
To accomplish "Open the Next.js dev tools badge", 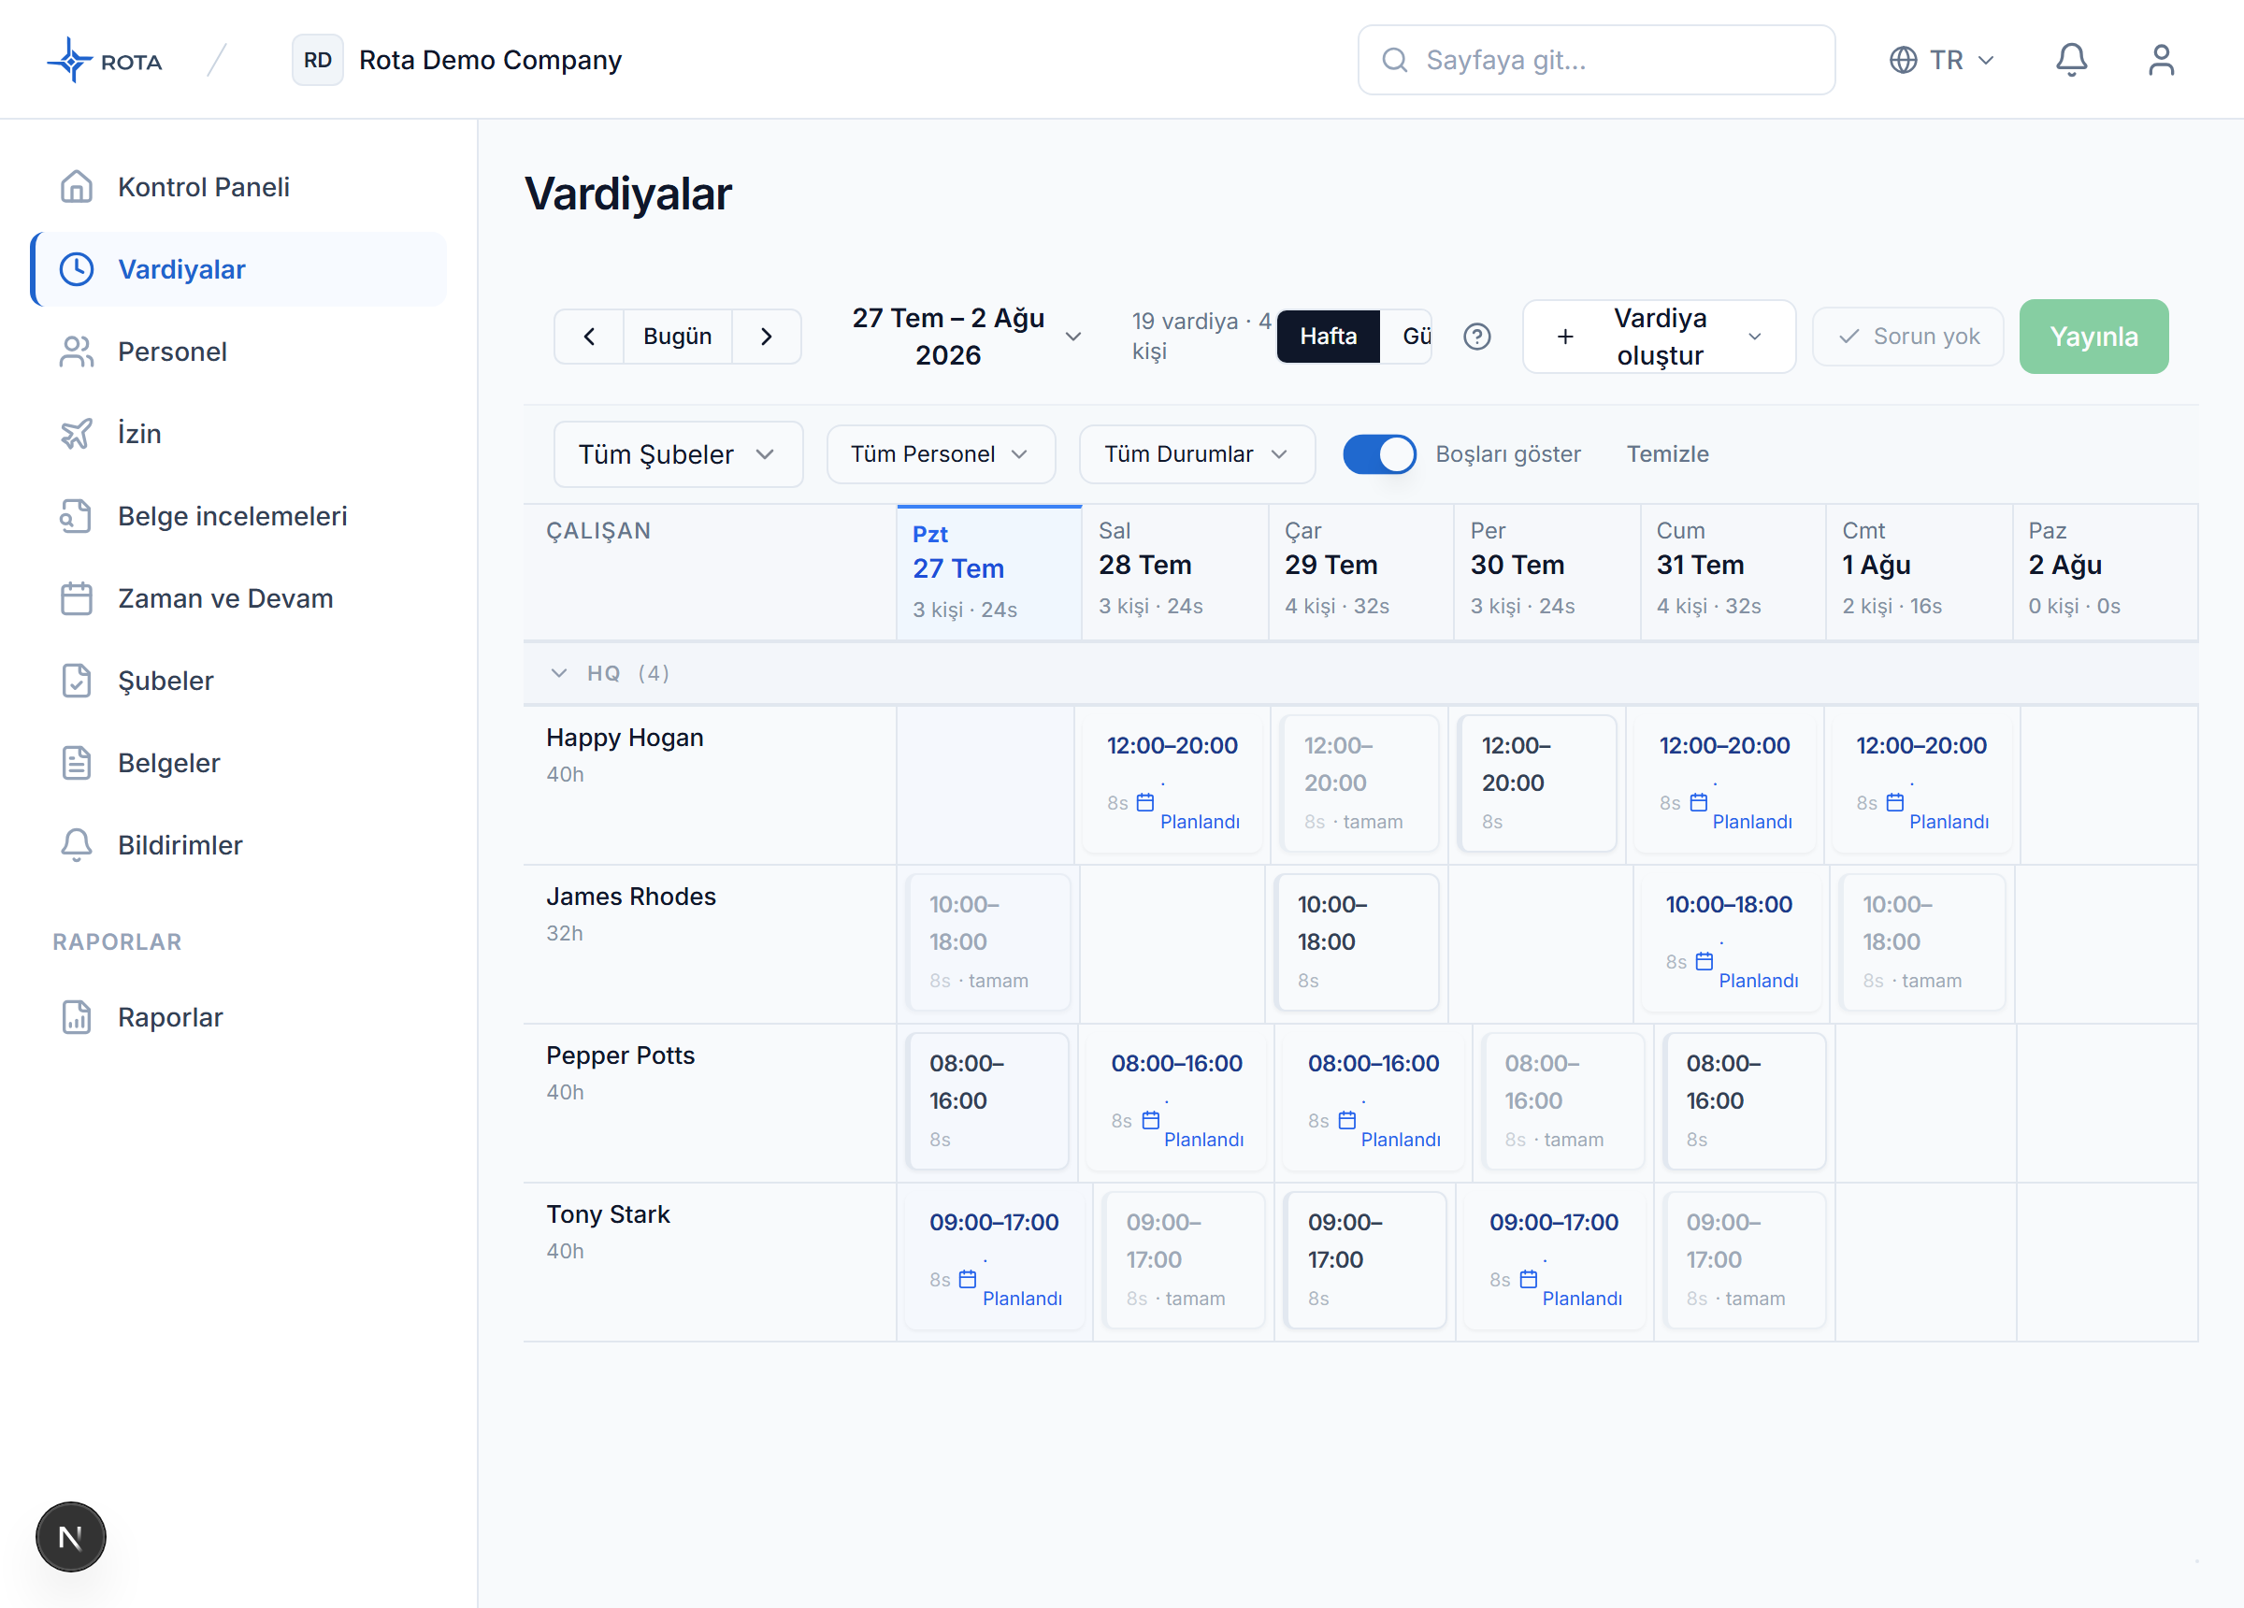I will click(x=70, y=1537).
